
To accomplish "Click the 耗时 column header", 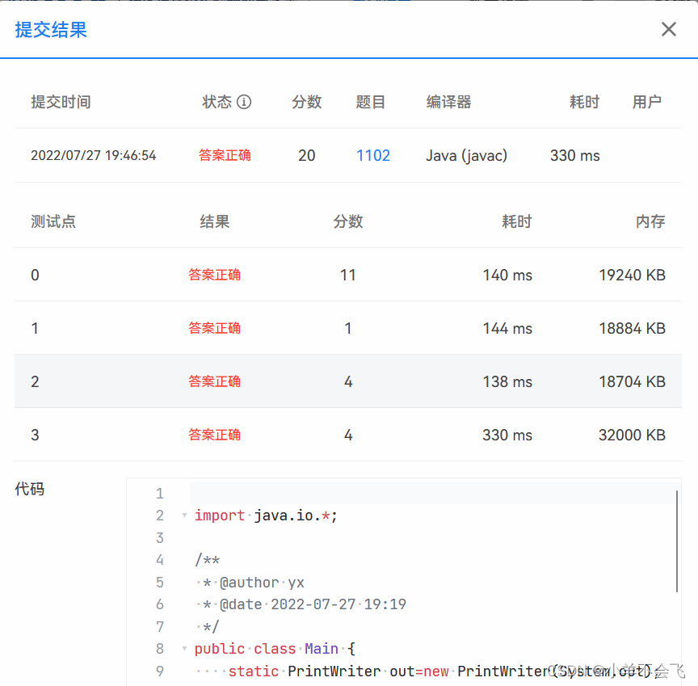I will point(517,221).
